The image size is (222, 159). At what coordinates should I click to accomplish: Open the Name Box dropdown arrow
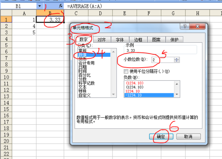pyautogui.click(x=40, y=6)
